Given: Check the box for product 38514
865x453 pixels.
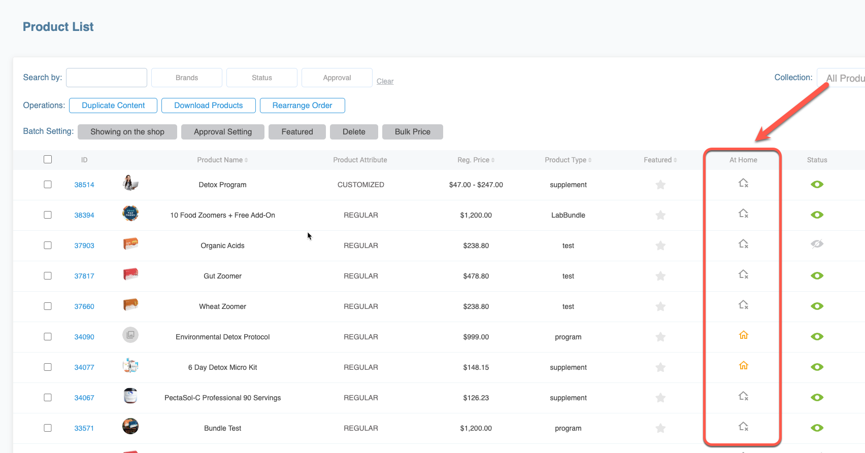Looking at the screenshot, I should point(48,185).
